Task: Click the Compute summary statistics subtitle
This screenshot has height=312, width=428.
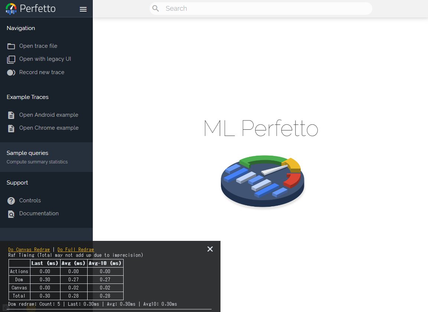Action: pyautogui.click(x=37, y=162)
